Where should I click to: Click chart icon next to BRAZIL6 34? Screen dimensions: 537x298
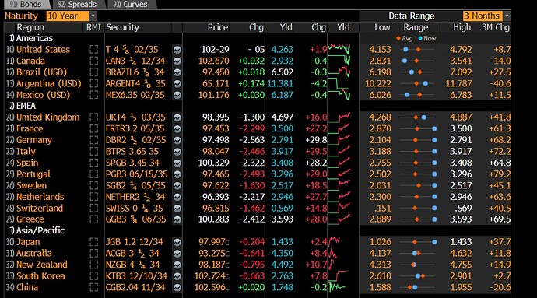coord(177,72)
